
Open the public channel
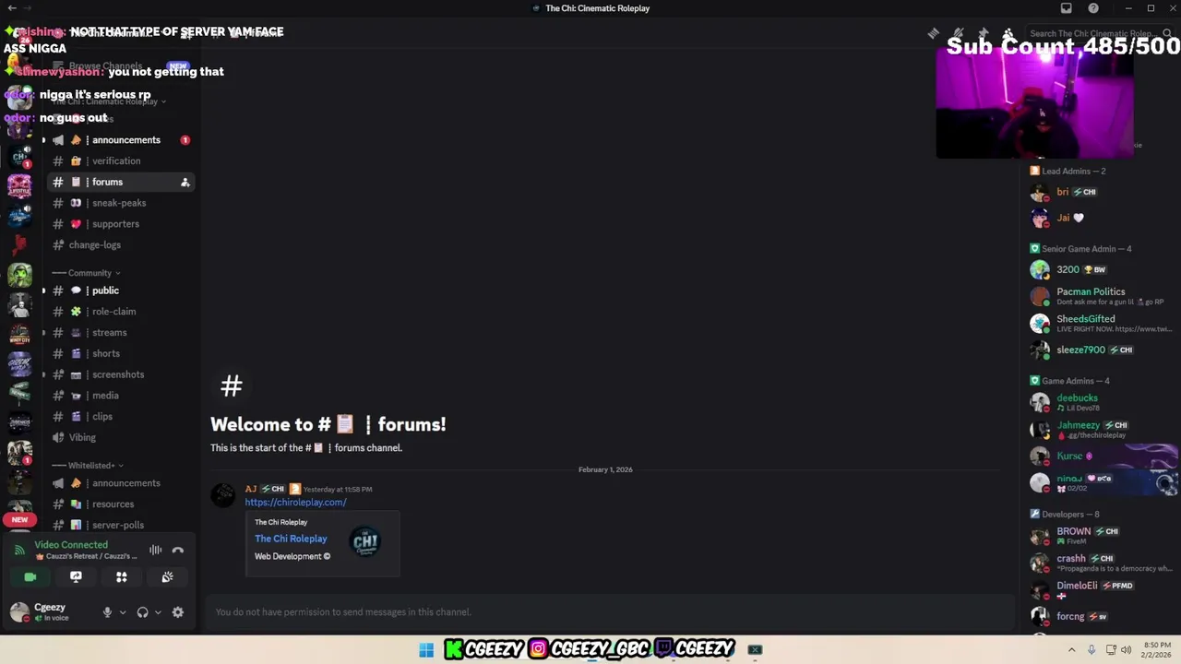click(x=120, y=290)
